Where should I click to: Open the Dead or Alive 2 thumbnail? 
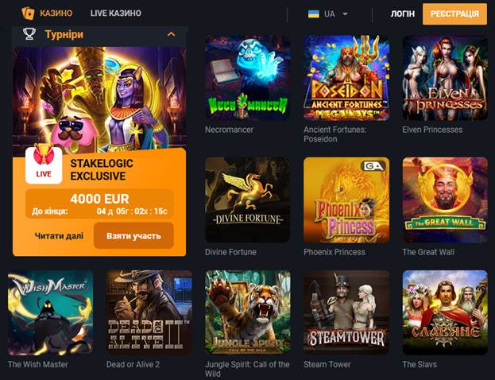coord(149,312)
